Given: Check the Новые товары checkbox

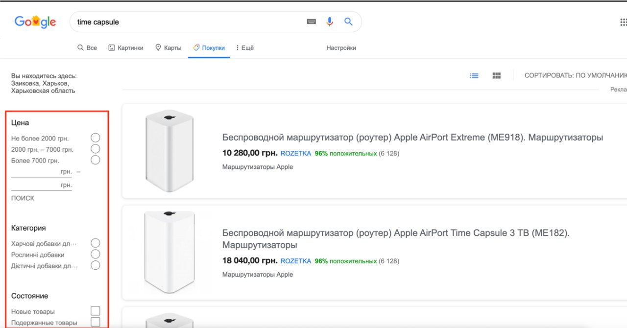Looking at the screenshot, I should [x=96, y=311].
